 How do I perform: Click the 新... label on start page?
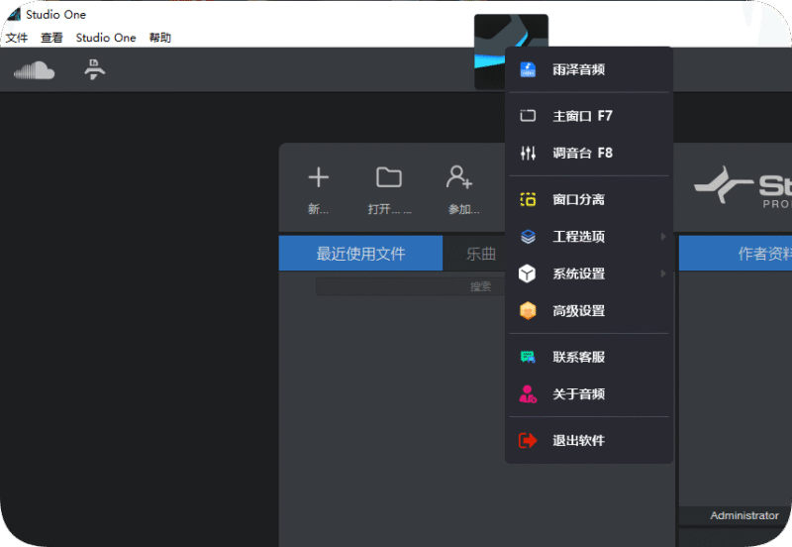[318, 209]
